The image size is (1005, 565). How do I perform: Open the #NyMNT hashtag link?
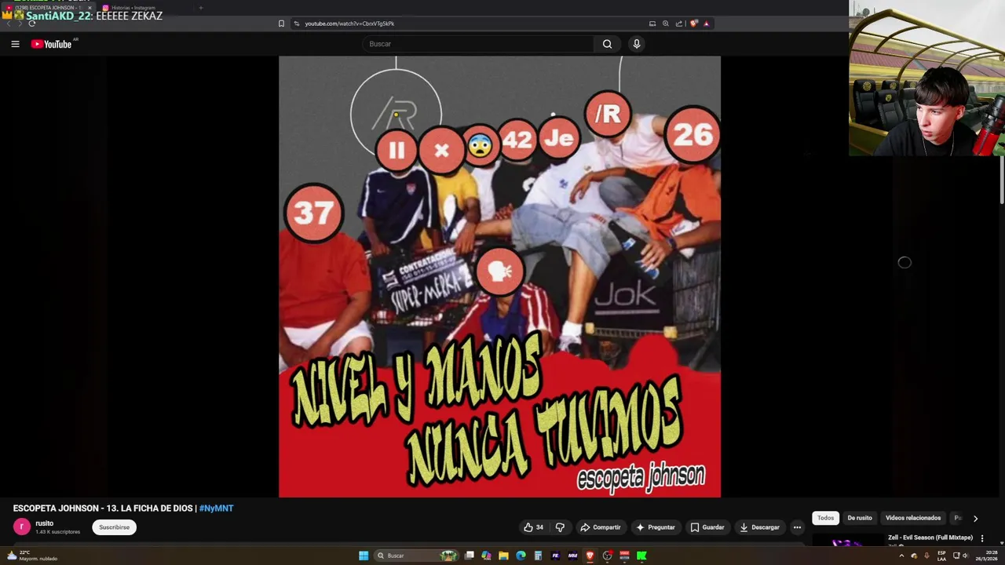tap(216, 508)
